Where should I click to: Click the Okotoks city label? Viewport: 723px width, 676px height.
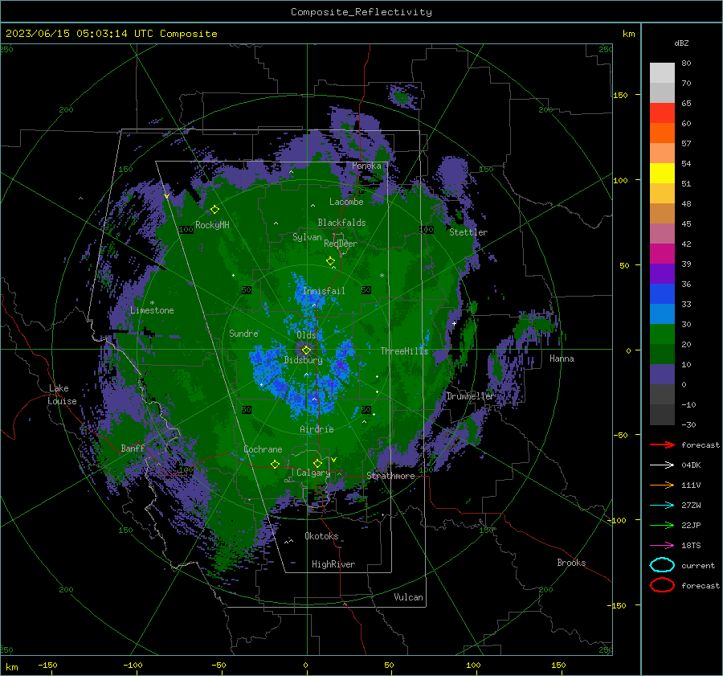pyautogui.click(x=321, y=536)
